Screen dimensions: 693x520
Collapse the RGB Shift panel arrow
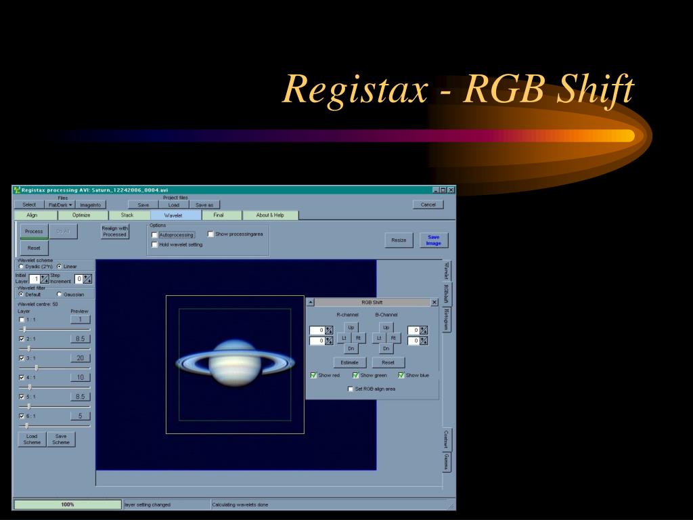coord(310,303)
